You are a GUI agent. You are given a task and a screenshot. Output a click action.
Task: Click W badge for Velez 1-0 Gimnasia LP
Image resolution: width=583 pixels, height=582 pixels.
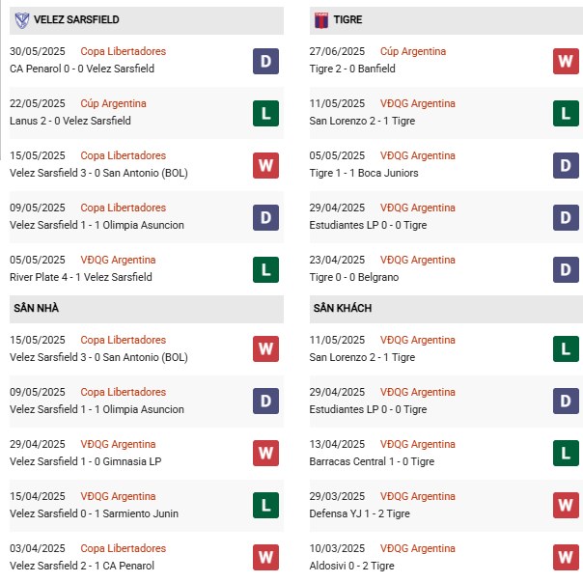click(266, 454)
